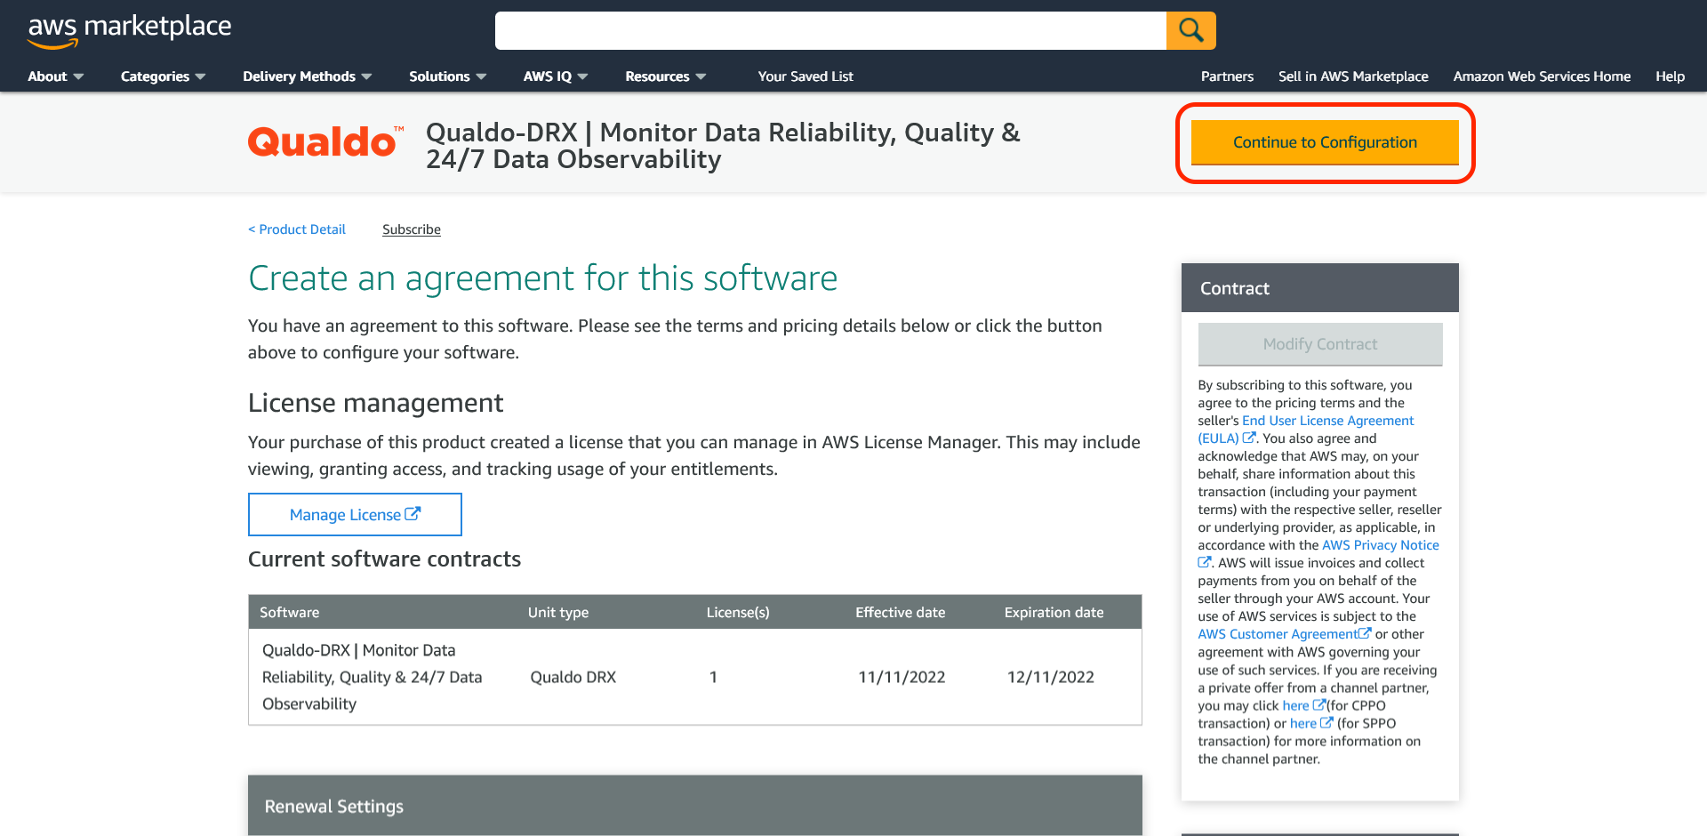Click the Qualdo-DRX software name in table row
Image resolution: width=1707 pixels, height=836 pixels.
pyautogui.click(x=372, y=677)
